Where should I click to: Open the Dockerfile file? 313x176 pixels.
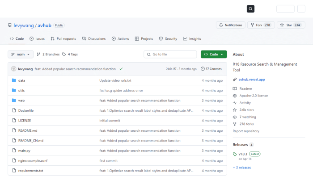(x=26, y=111)
